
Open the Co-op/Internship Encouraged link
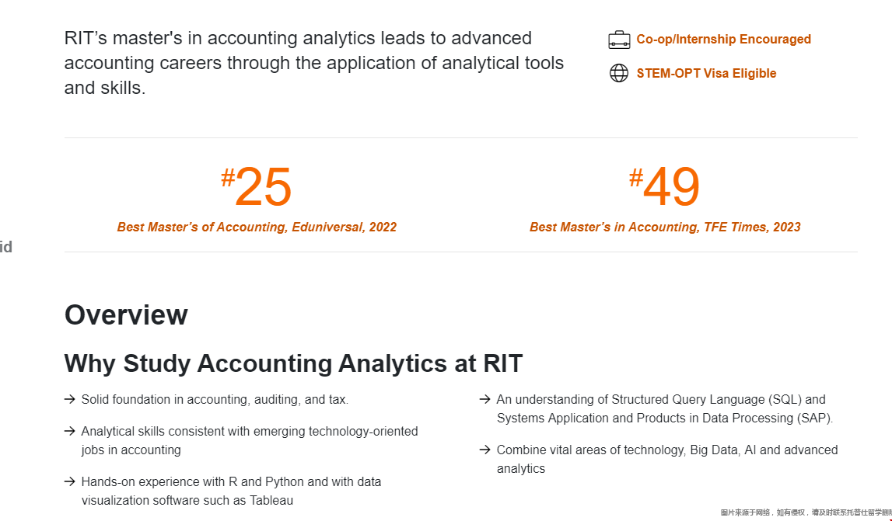pyautogui.click(x=723, y=39)
